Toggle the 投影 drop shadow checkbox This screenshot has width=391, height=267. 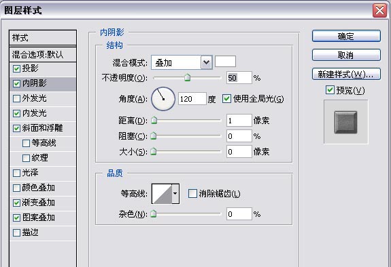click(16, 68)
